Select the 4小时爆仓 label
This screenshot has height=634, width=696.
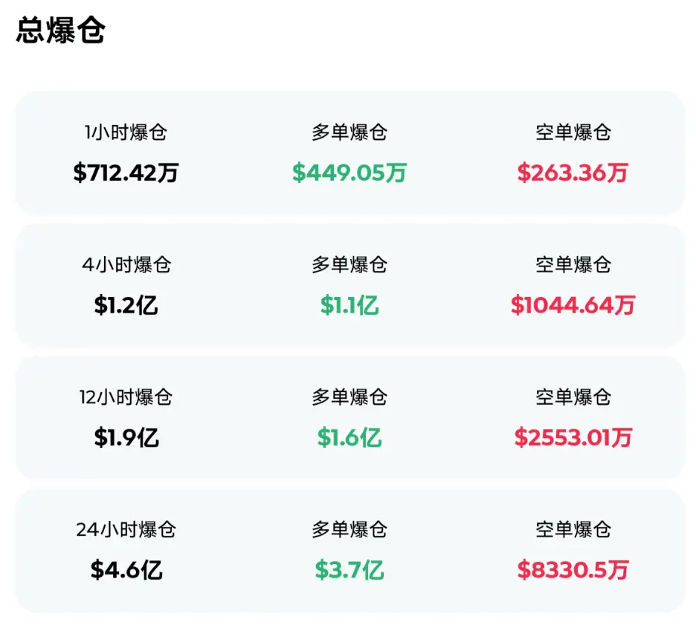coord(126,265)
